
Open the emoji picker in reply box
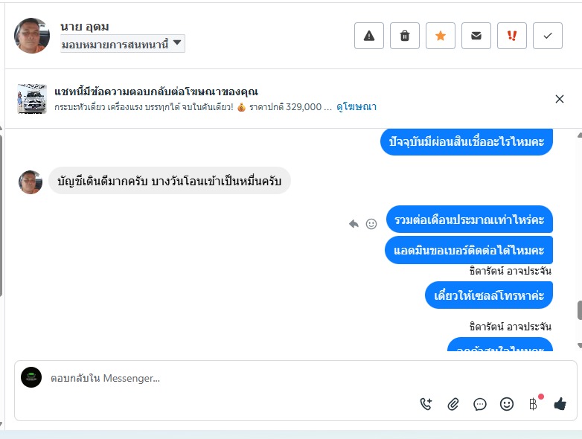pyautogui.click(x=507, y=404)
